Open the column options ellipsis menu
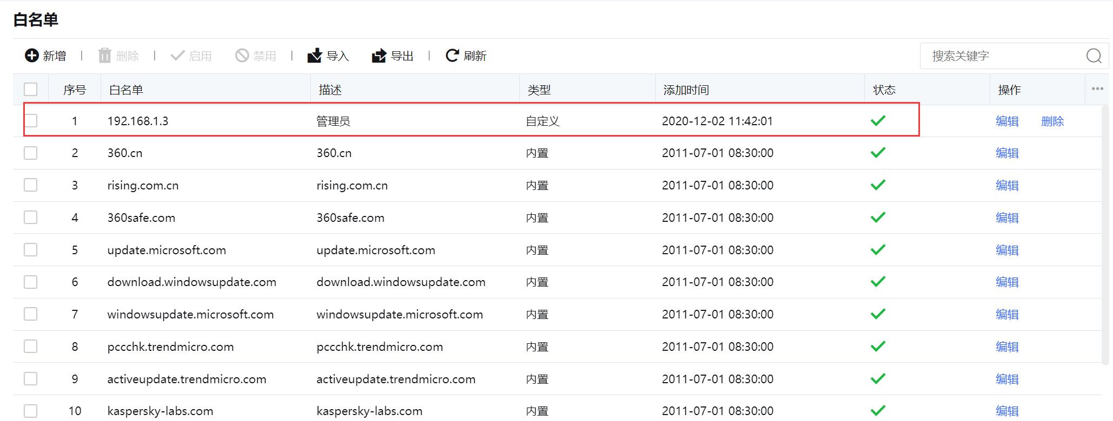Viewport: 1113px width, 421px height. 1097,89
